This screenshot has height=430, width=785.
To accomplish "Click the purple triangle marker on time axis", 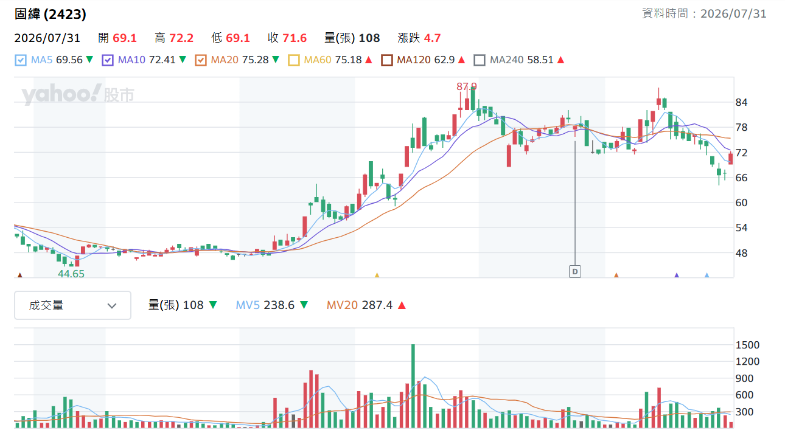I will [x=677, y=275].
